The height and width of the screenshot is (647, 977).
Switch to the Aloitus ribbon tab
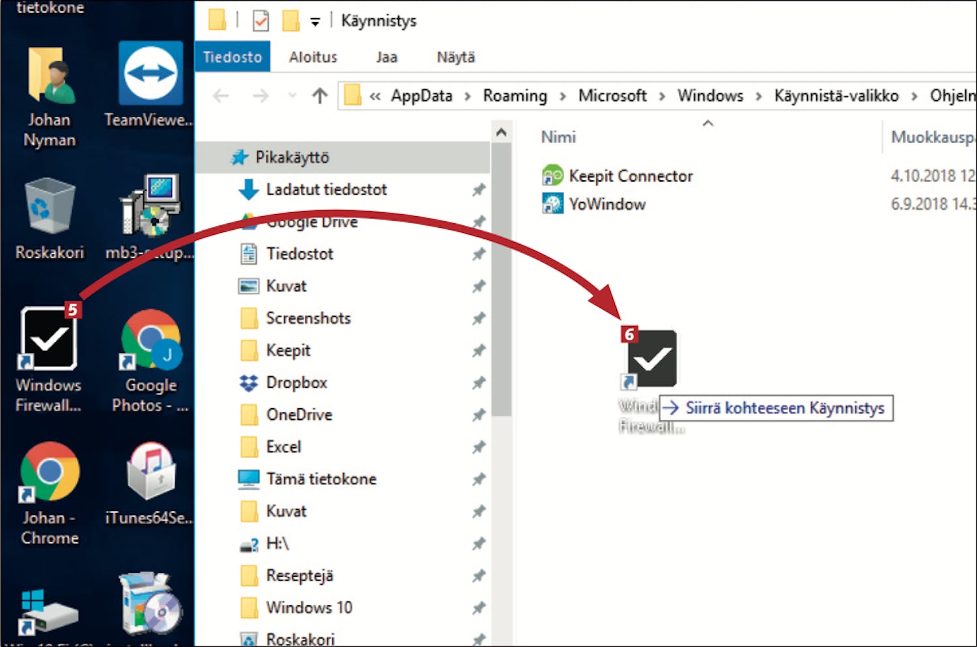click(x=313, y=57)
